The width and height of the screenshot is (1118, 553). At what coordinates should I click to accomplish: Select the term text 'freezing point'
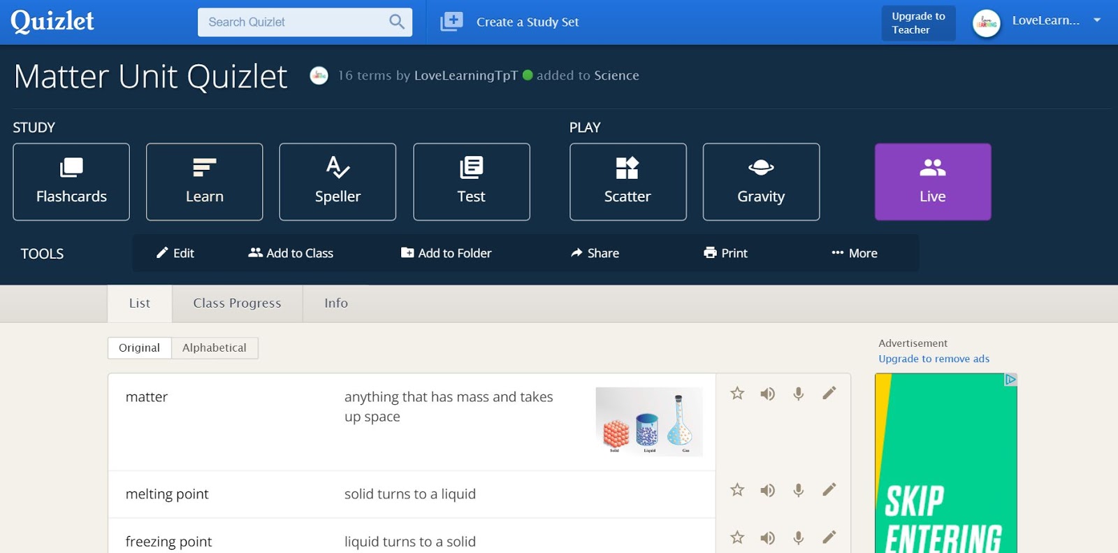pos(168,542)
